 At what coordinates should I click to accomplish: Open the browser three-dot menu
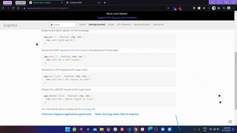click(234, 8)
